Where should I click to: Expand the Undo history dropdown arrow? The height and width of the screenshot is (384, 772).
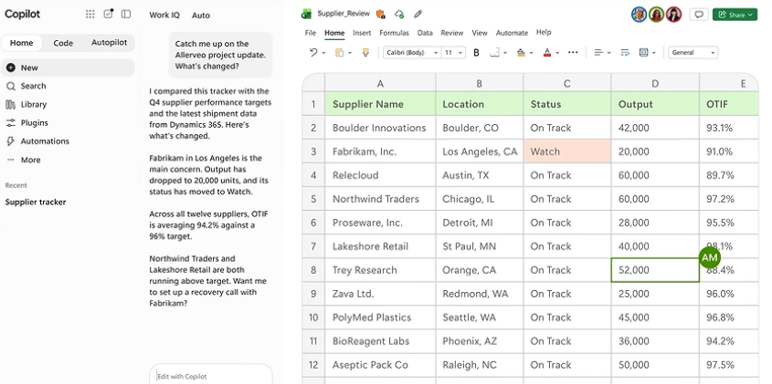point(323,53)
